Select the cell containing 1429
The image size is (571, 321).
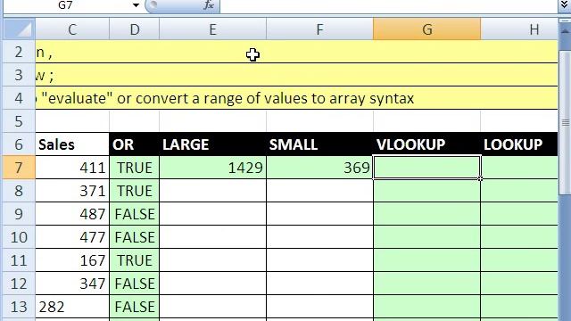click(212, 168)
